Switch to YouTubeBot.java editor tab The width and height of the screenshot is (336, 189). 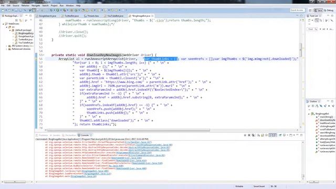click(x=115, y=16)
